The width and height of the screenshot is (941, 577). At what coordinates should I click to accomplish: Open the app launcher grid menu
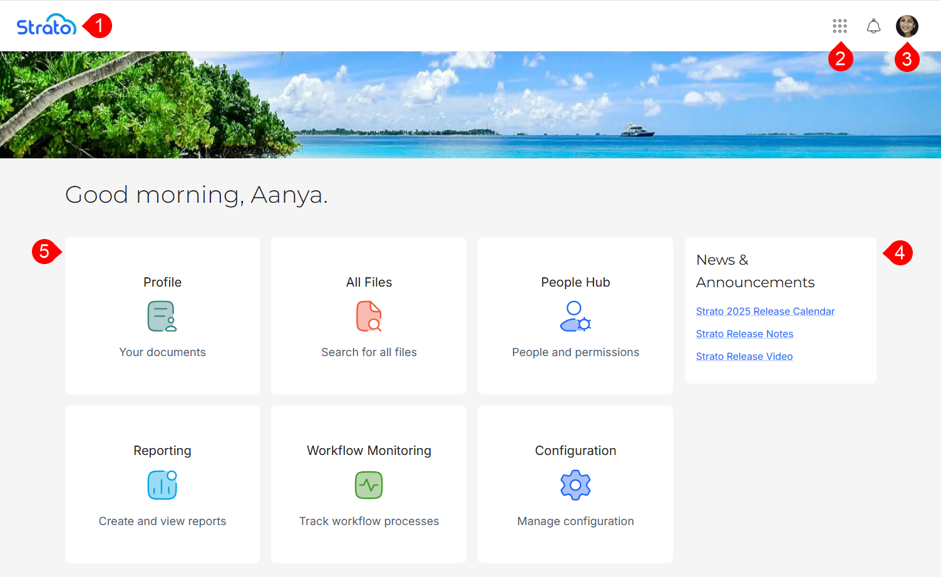click(x=840, y=26)
